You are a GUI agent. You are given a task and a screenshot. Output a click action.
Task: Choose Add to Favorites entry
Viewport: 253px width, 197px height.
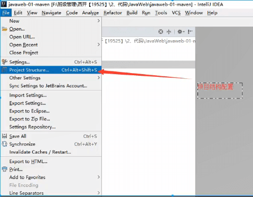tap(51, 177)
